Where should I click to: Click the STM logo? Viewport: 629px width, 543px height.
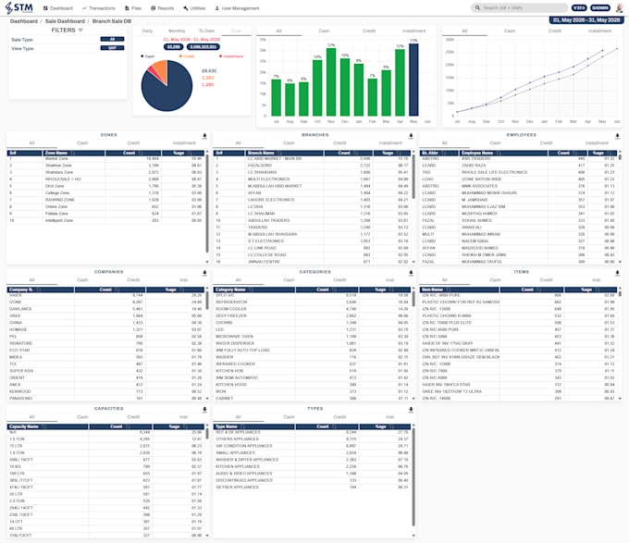(18, 7)
